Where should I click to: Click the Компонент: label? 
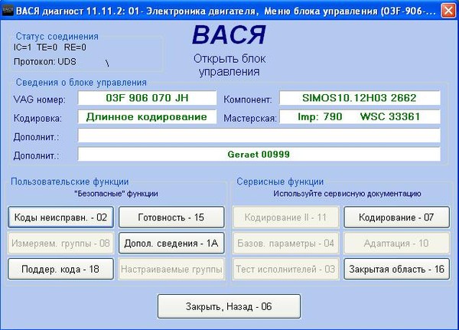(x=248, y=100)
